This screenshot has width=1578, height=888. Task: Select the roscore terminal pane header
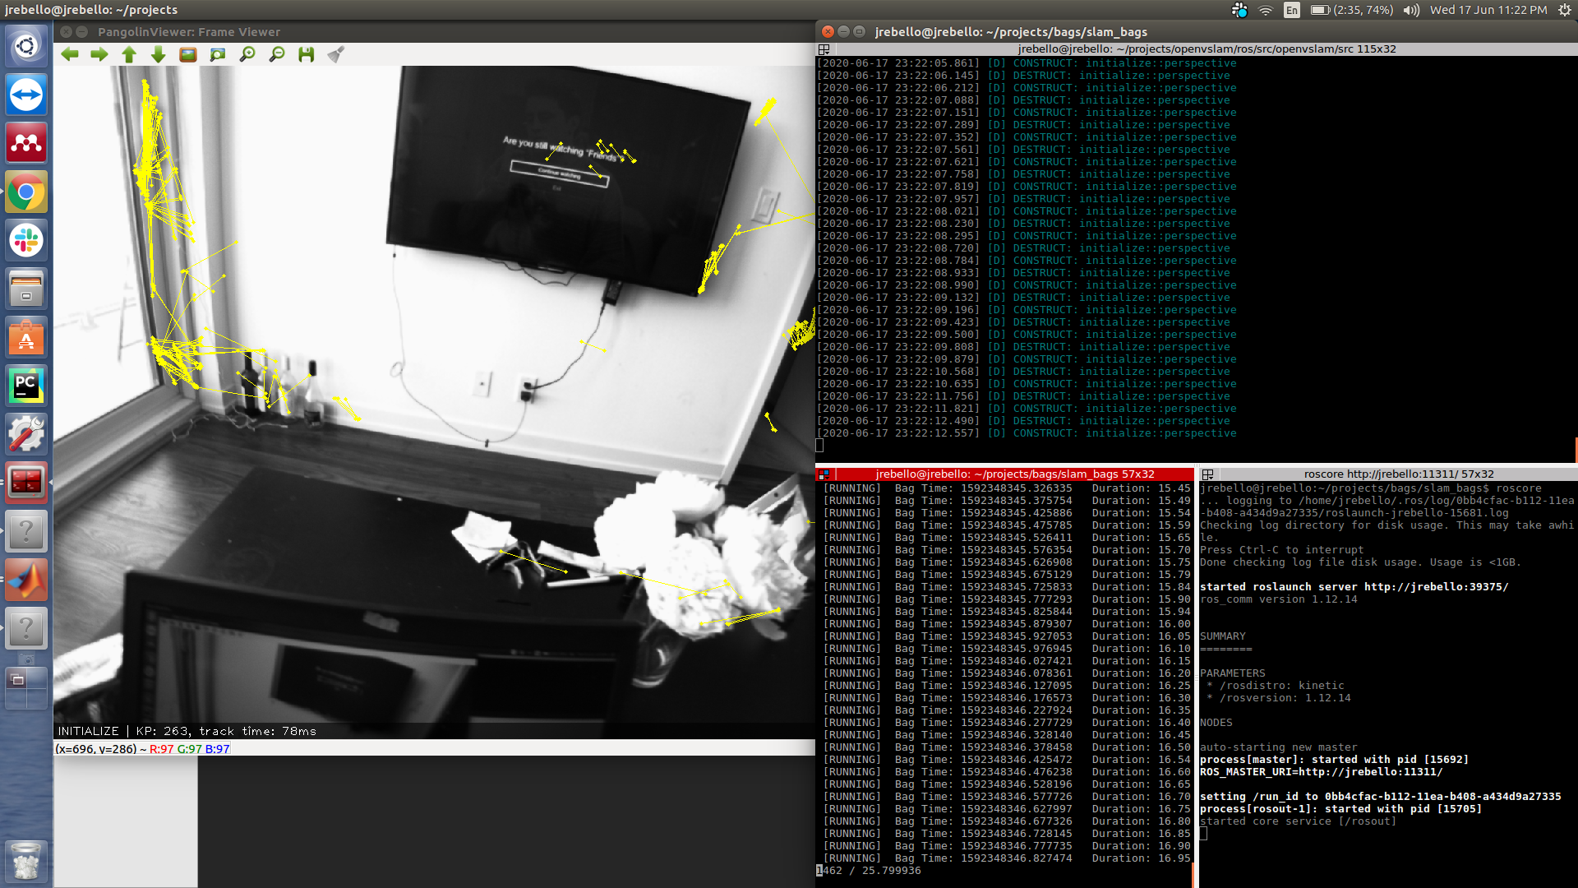pos(1388,474)
